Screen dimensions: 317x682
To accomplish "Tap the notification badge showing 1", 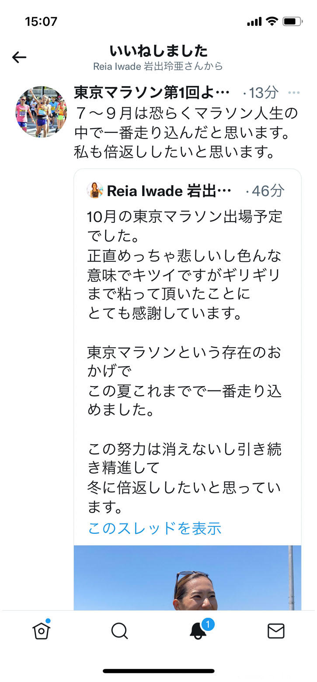I will point(208,624).
